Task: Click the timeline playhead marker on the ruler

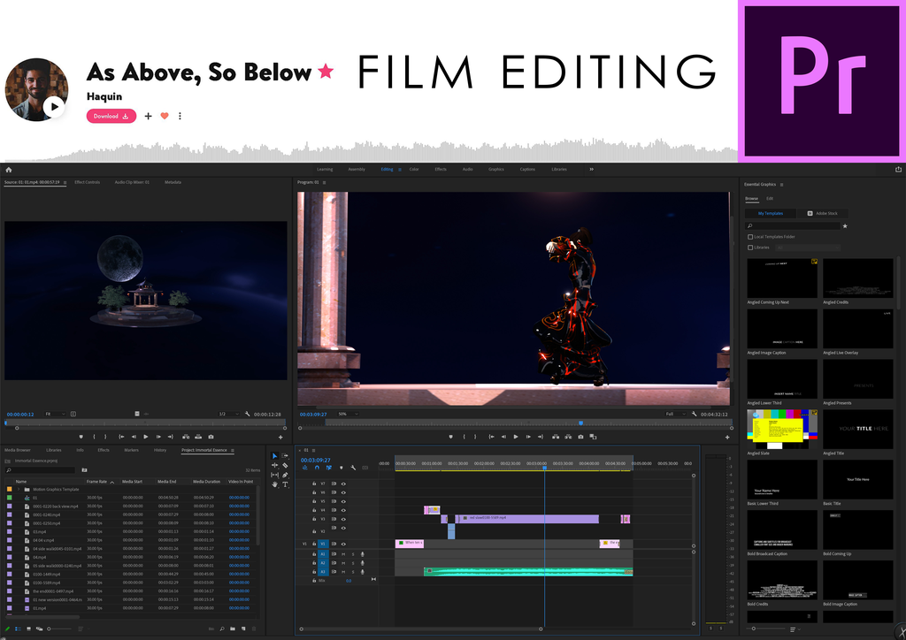Action: (544, 467)
